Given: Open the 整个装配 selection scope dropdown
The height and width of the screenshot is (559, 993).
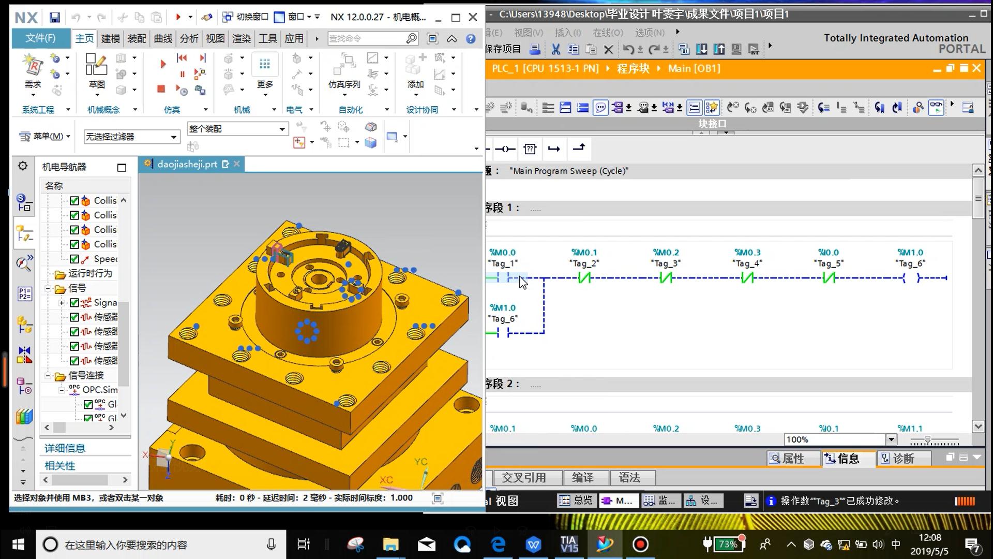Looking at the screenshot, I should [x=282, y=129].
